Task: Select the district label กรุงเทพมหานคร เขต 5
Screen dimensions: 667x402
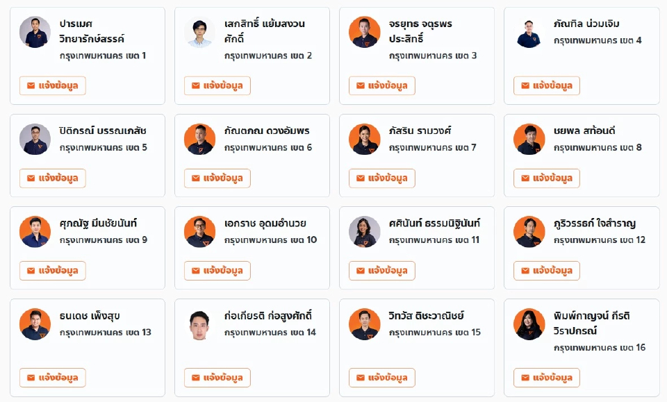Action: 101,147
